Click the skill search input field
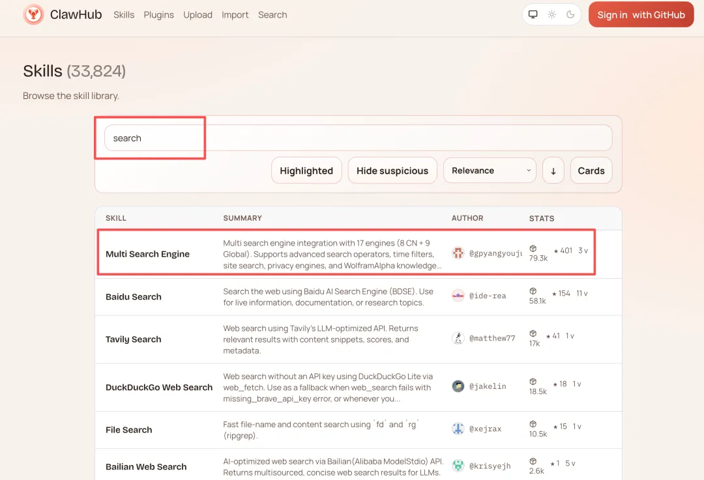The image size is (704, 480). pos(358,137)
